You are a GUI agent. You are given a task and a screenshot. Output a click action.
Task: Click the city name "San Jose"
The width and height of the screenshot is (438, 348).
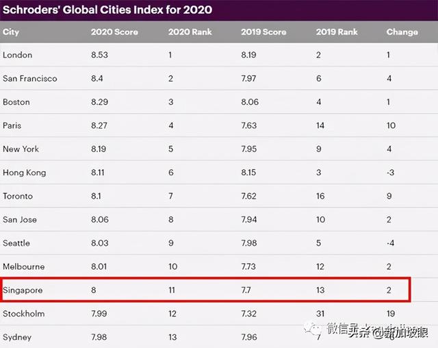point(20,220)
